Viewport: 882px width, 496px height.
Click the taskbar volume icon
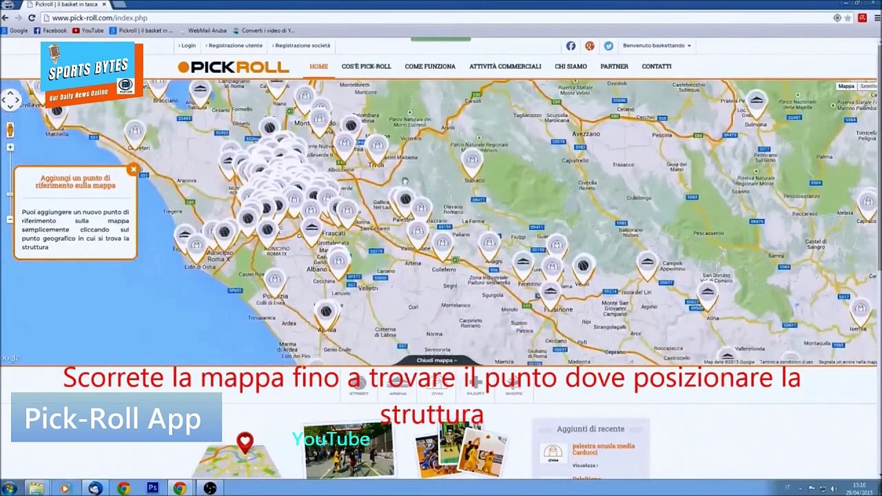coord(833,488)
